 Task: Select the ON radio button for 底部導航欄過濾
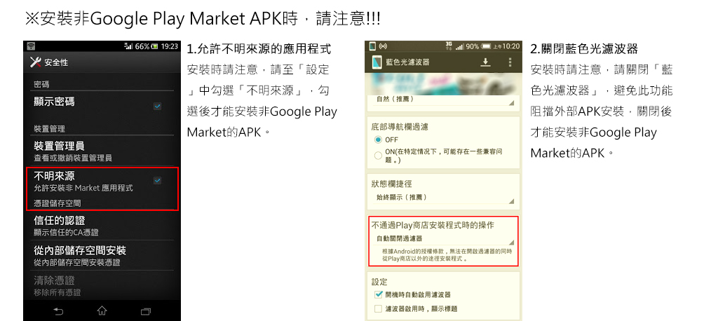(x=378, y=155)
